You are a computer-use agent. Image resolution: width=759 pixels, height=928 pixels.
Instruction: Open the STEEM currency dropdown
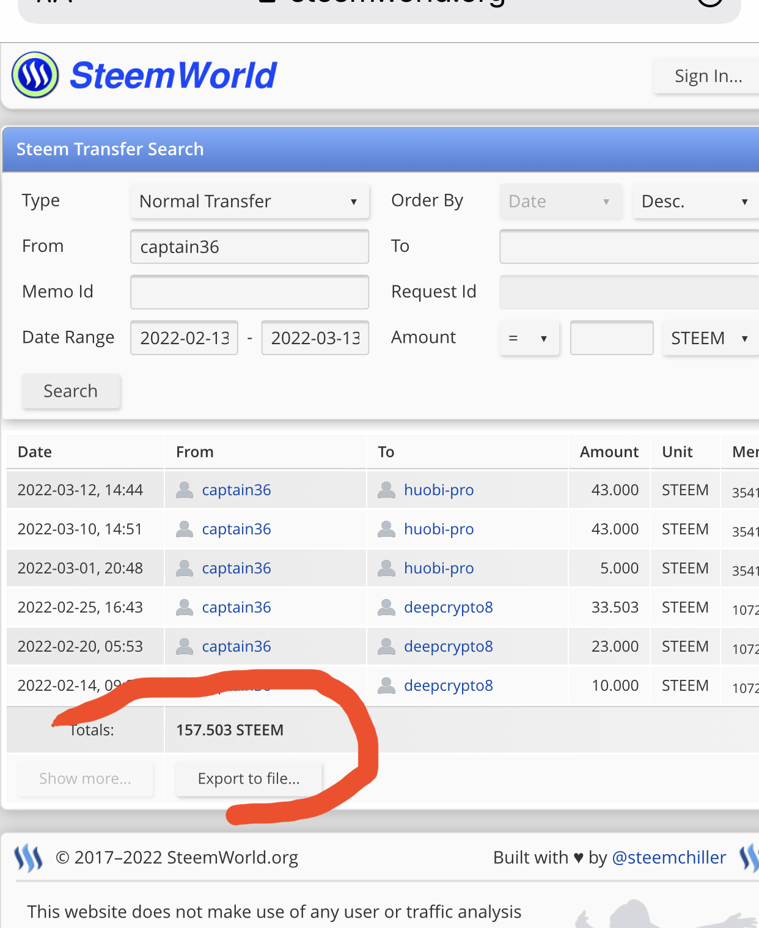(711, 338)
